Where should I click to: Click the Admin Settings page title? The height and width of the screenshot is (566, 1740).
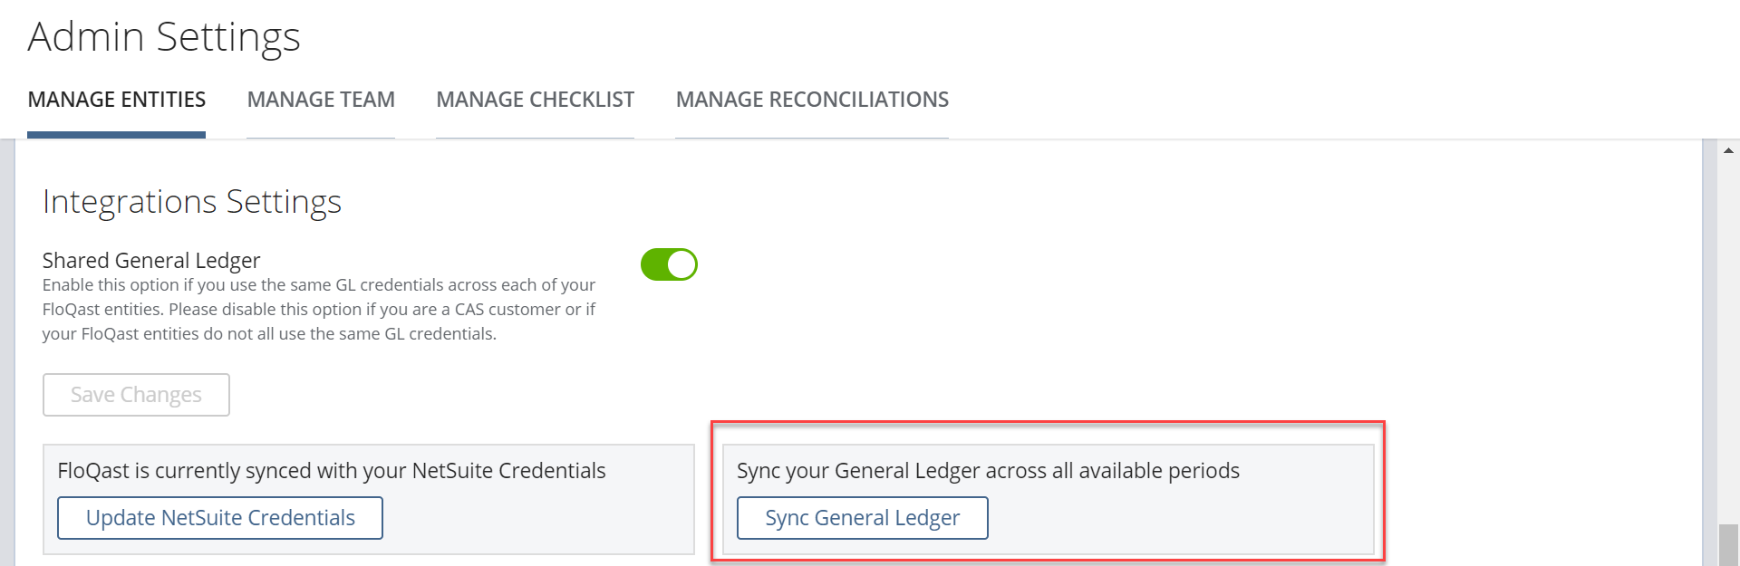click(x=164, y=37)
